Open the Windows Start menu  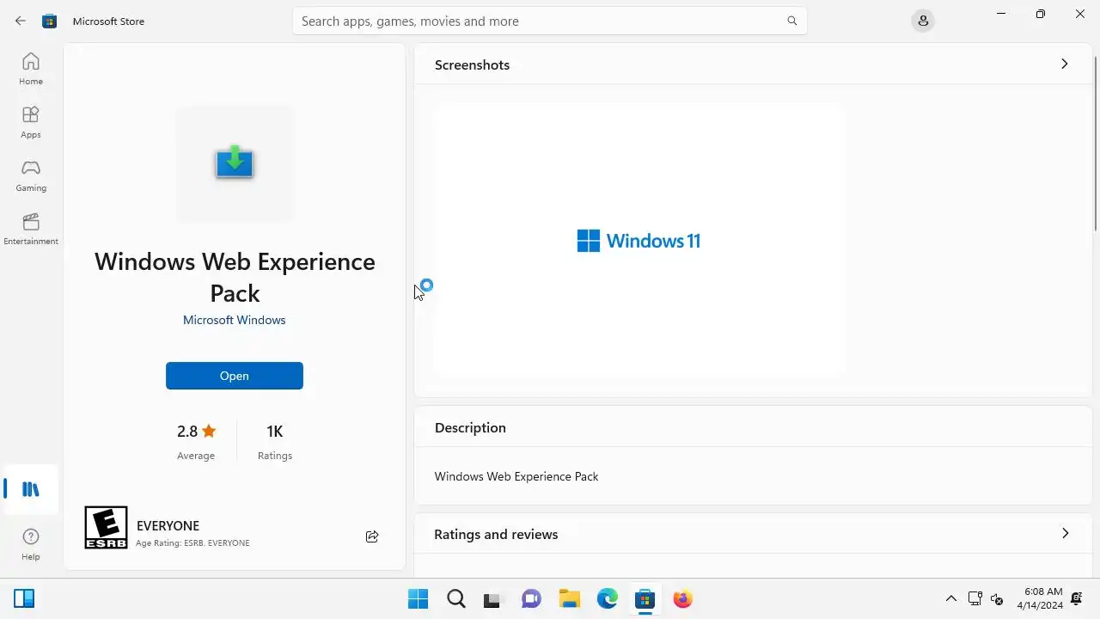(419, 598)
